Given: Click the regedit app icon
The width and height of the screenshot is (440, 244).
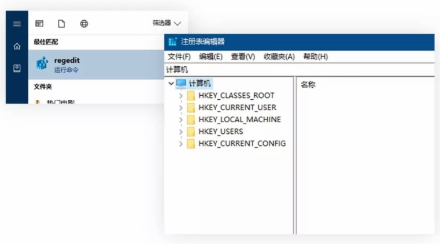Looking at the screenshot, I should click(42, 63).
